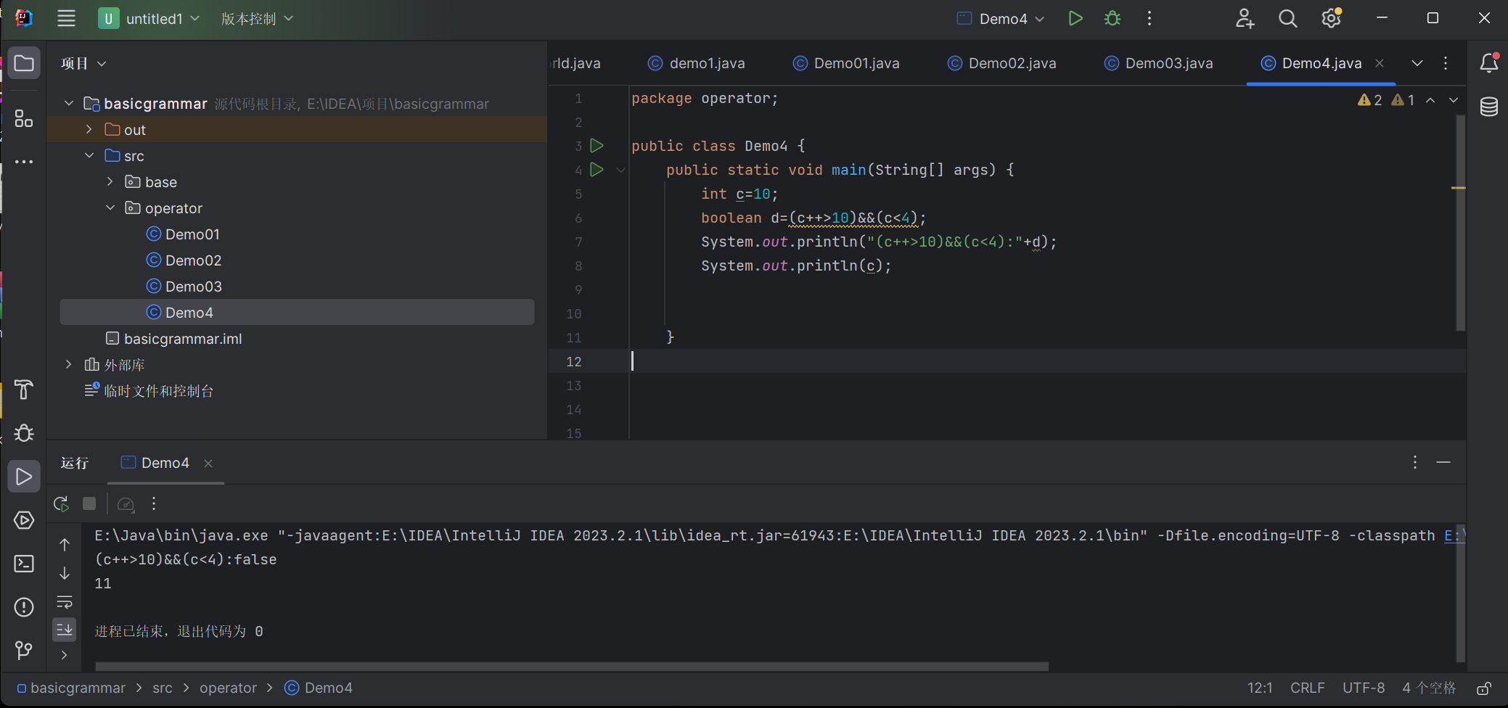Open the Services tool window

click(x=24, y=520)
